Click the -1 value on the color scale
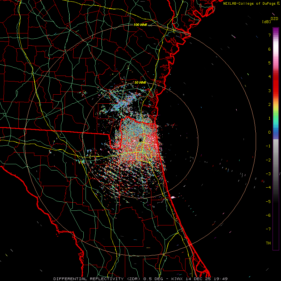 click(268, 146)
